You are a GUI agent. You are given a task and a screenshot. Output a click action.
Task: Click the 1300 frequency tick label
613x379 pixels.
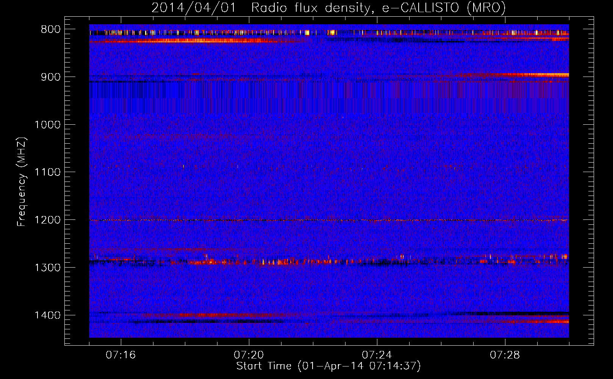pyautogui.click(x=47, y=268)
